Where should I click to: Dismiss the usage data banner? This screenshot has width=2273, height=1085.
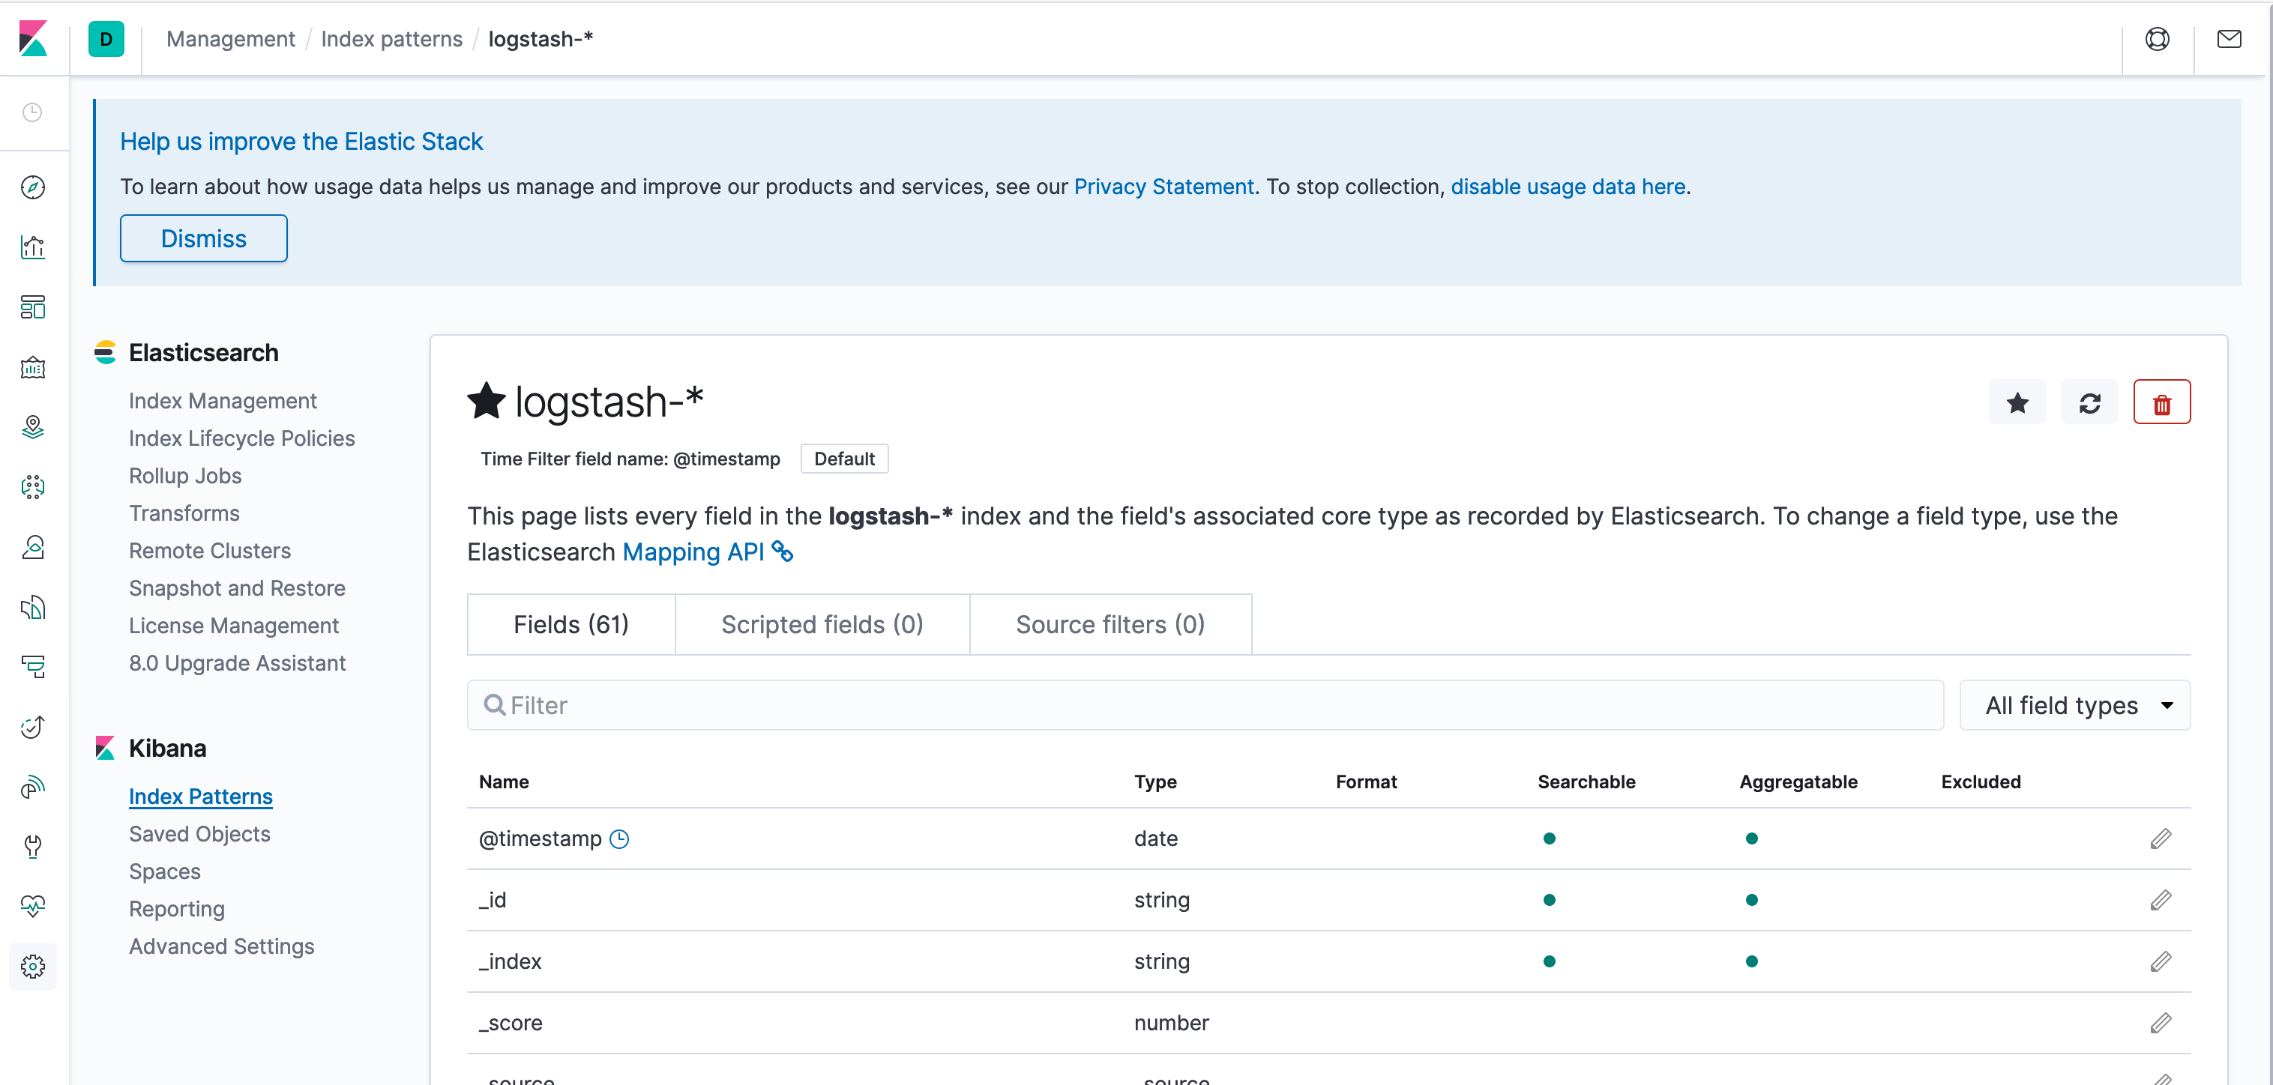coord(204,238)
